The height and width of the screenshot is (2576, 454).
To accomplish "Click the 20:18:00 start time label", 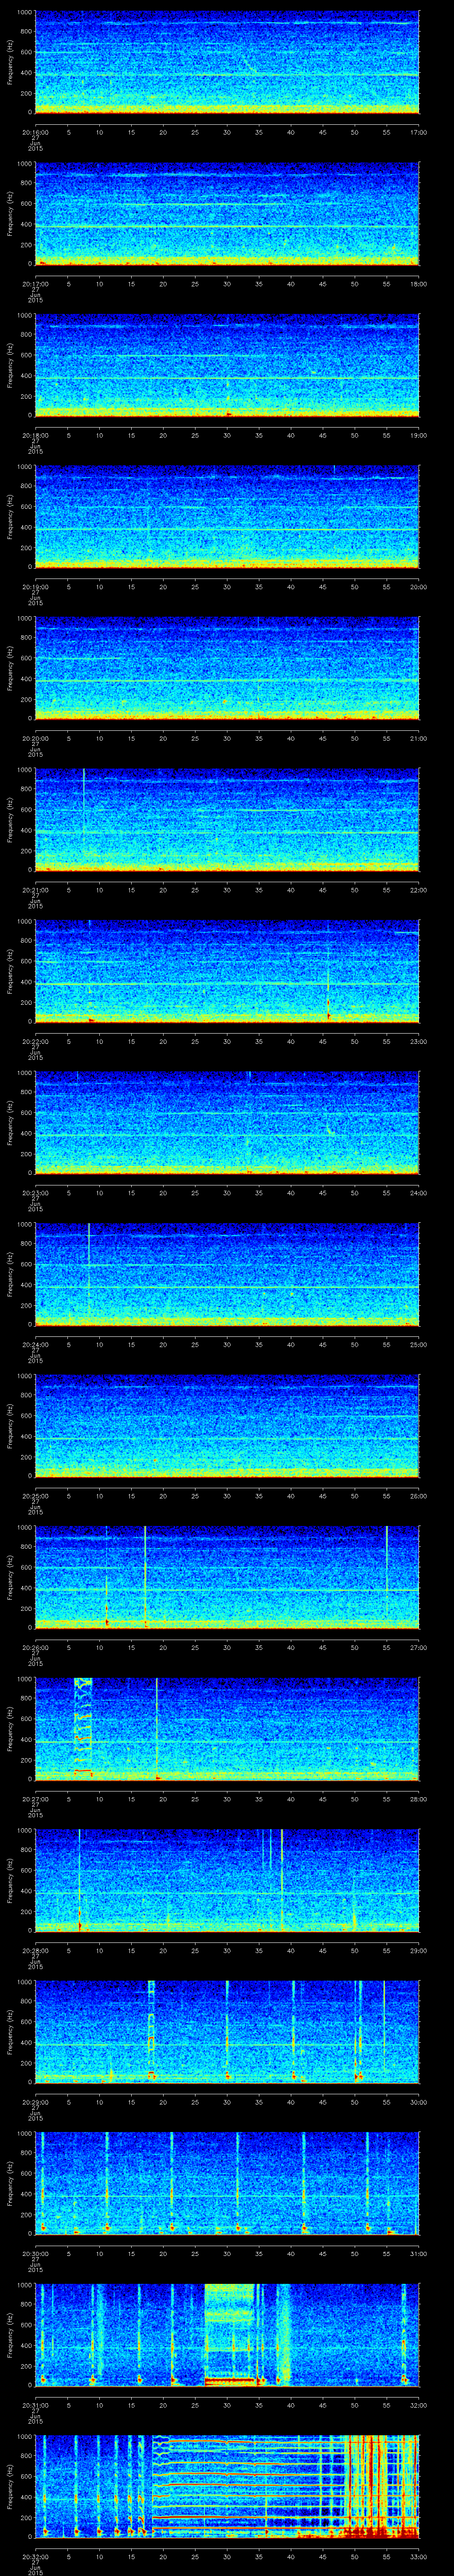I will pos(35,435).
